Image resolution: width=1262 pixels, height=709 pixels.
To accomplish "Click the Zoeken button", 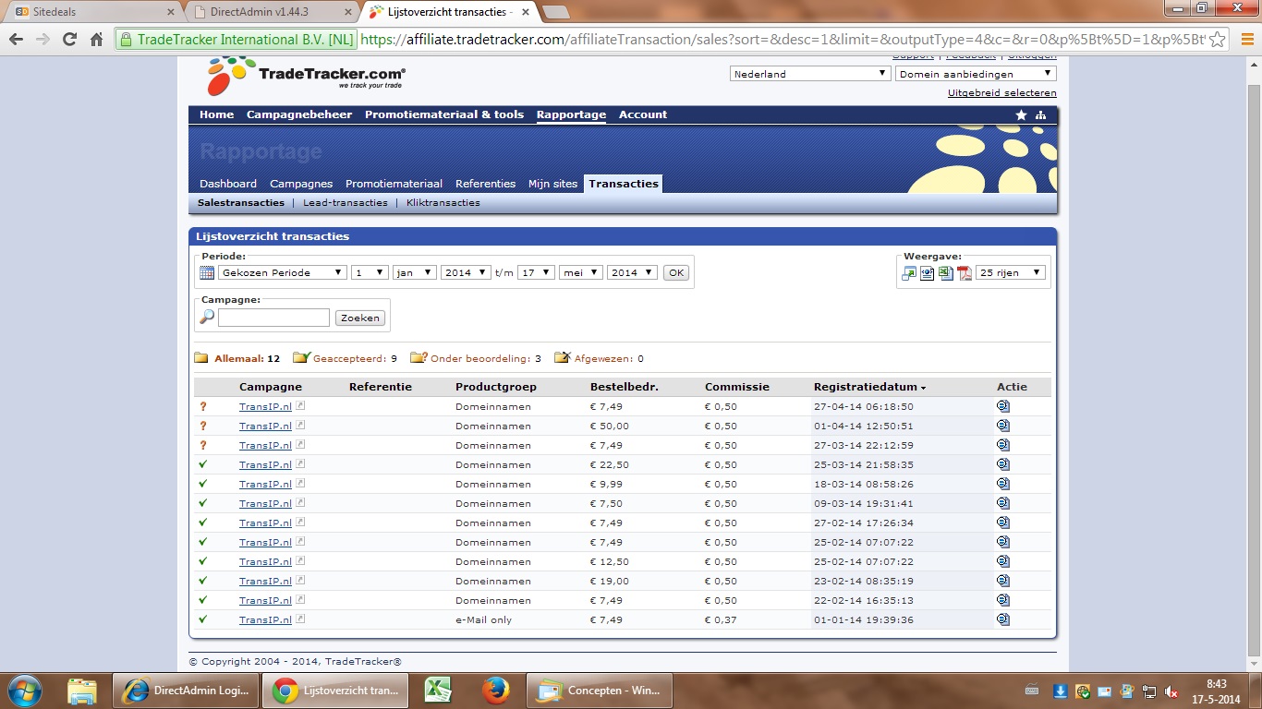I will point(360,318).
